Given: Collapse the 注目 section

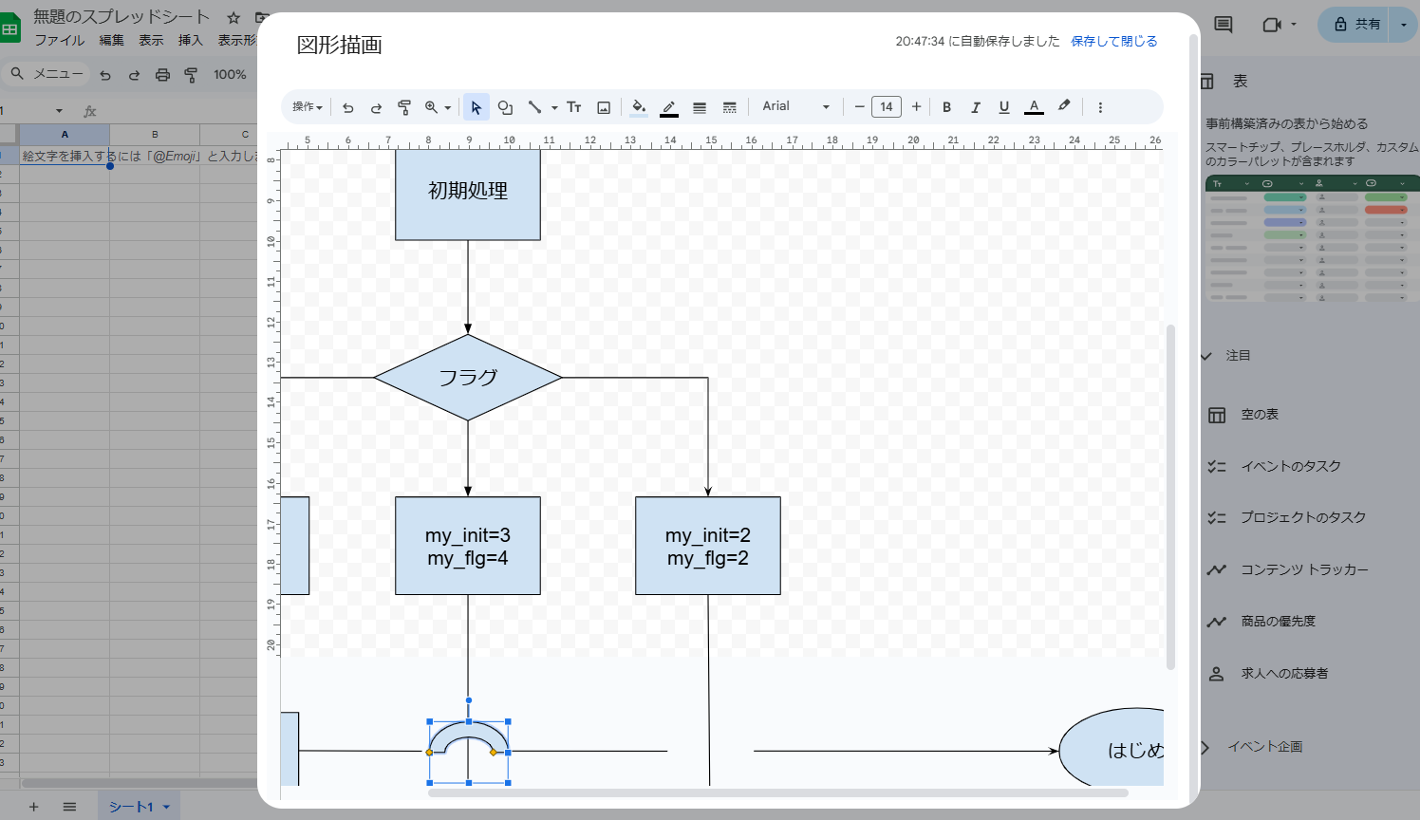Looking at the screenshot, I should [1206, 356].
